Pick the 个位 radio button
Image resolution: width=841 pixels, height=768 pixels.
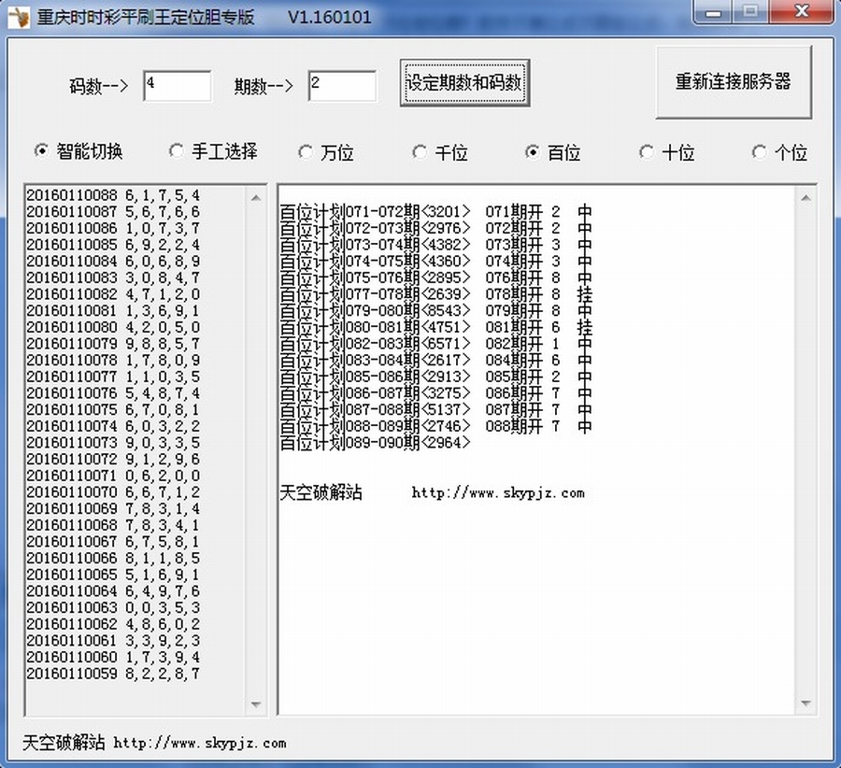[761, 152]
